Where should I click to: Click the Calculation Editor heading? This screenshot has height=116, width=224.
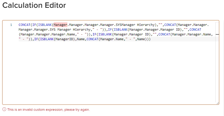coord(34,6)
